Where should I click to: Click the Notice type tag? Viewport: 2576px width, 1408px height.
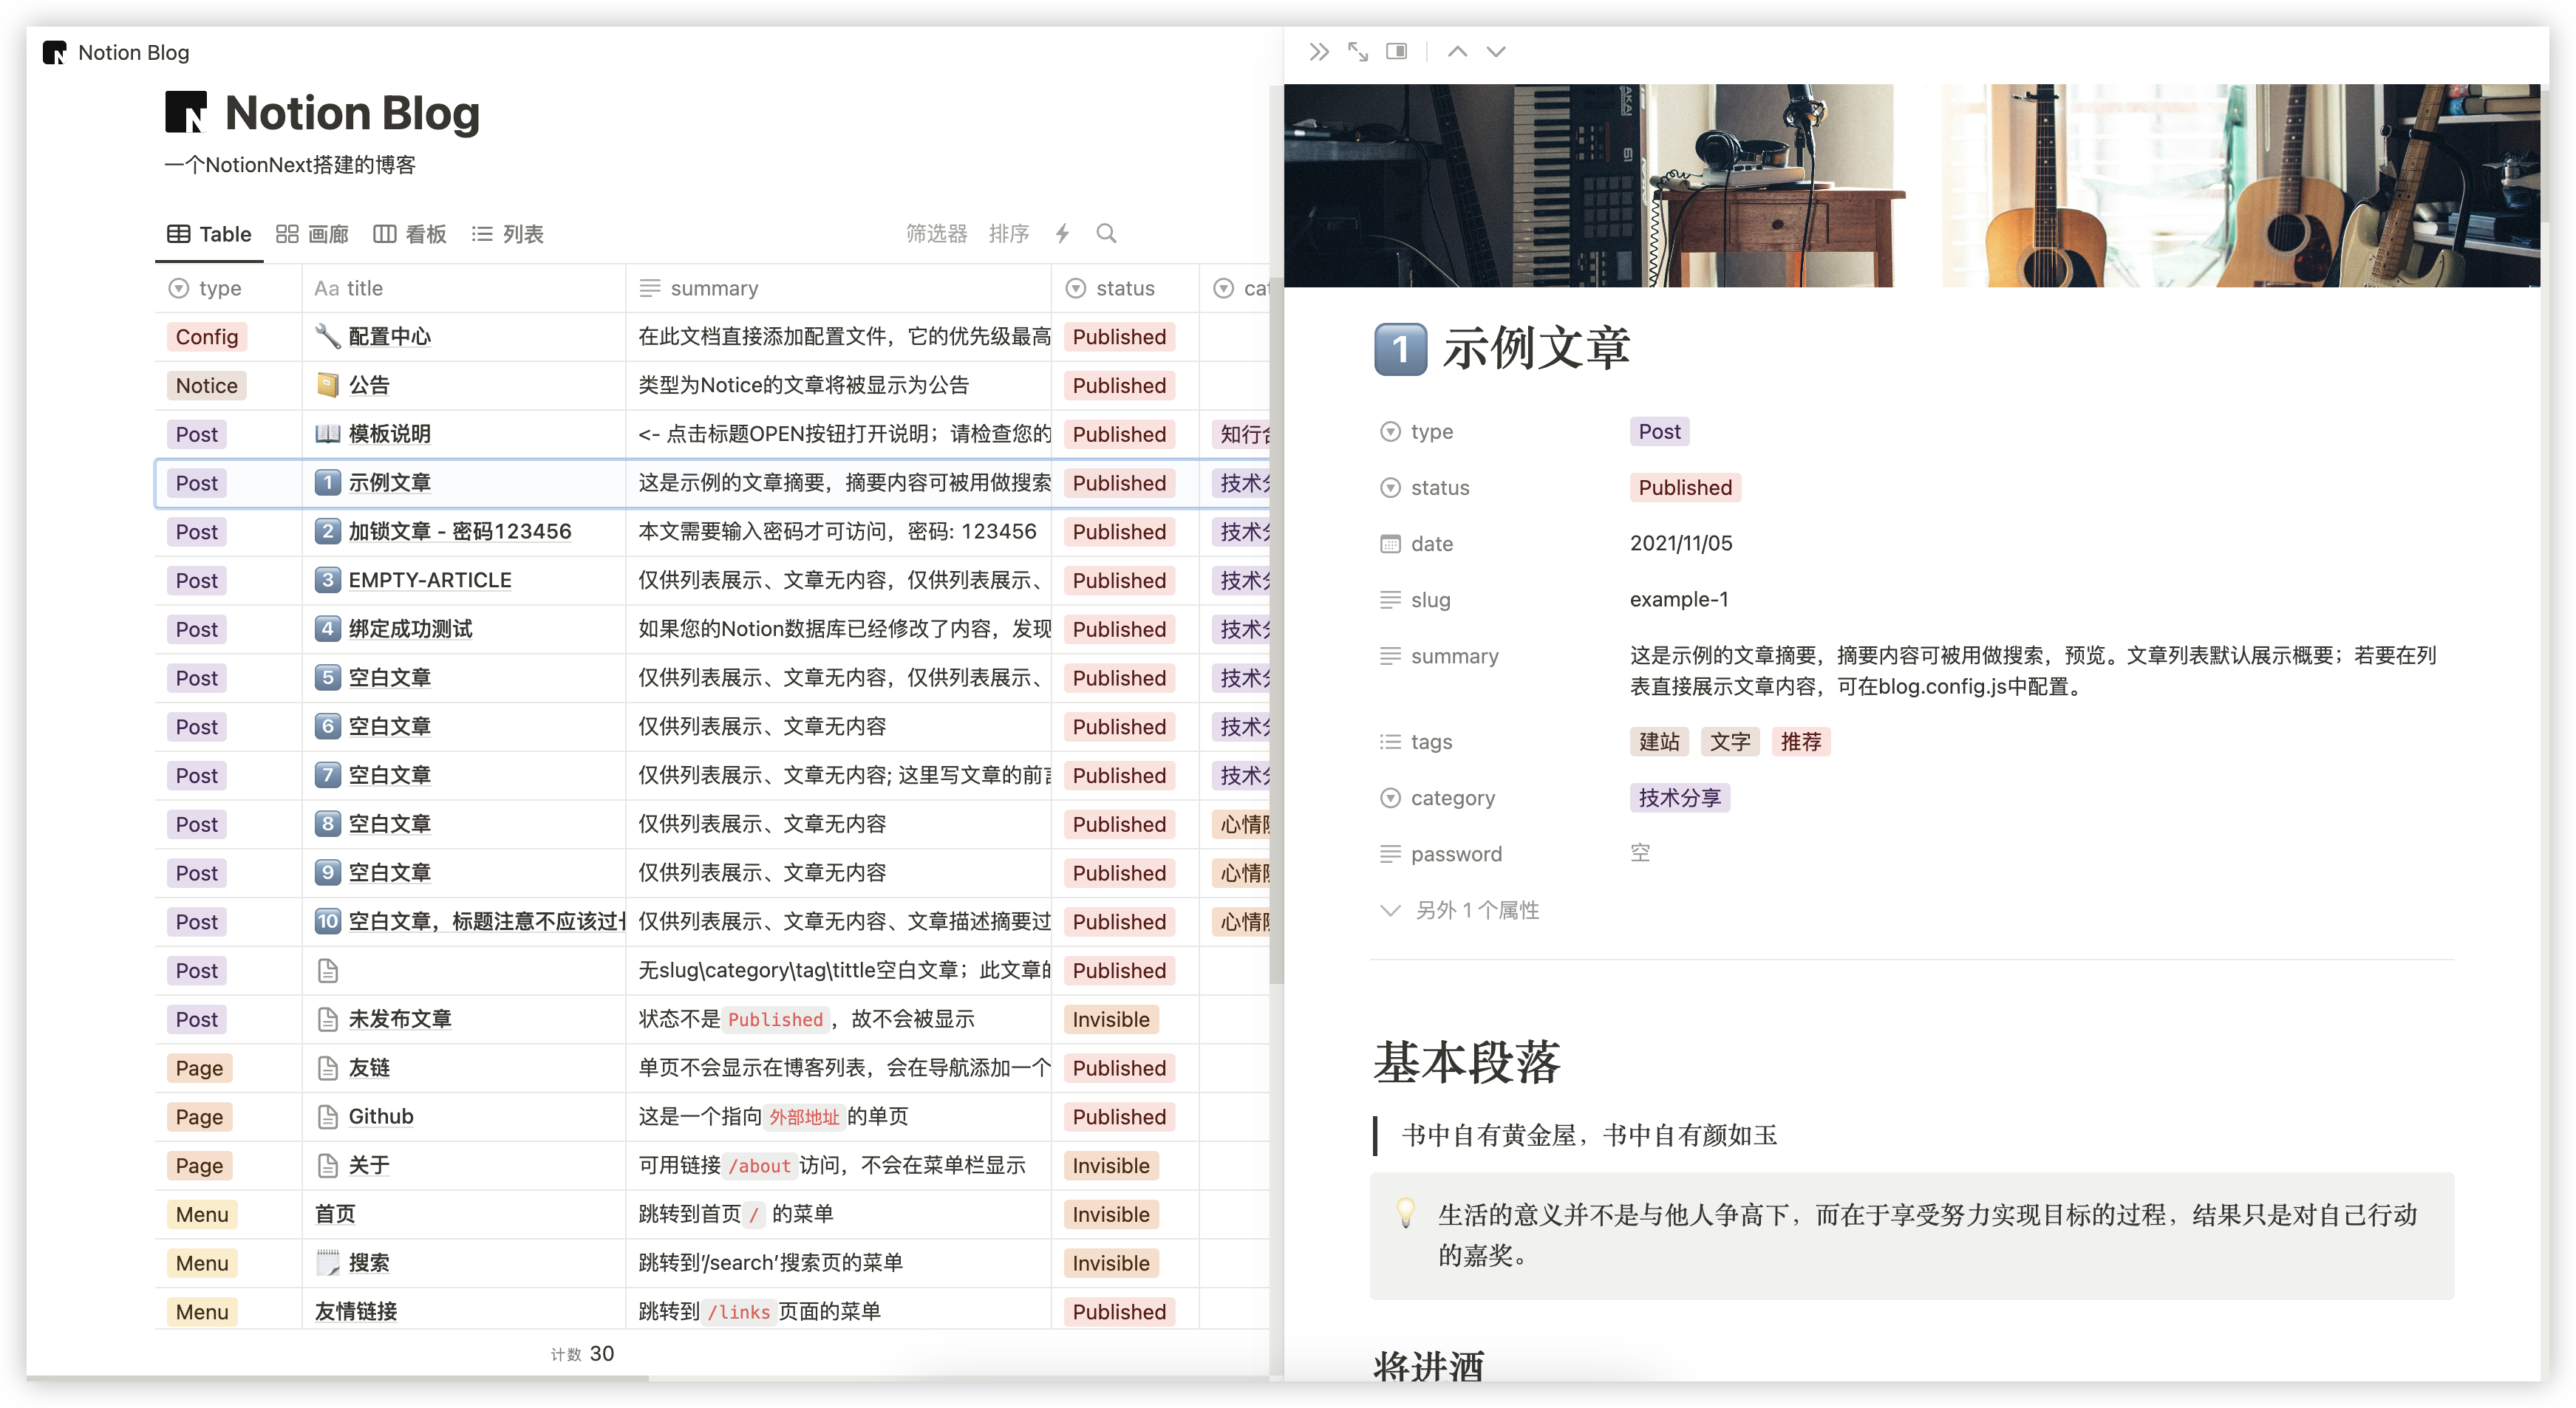click(x=207, y=385)
